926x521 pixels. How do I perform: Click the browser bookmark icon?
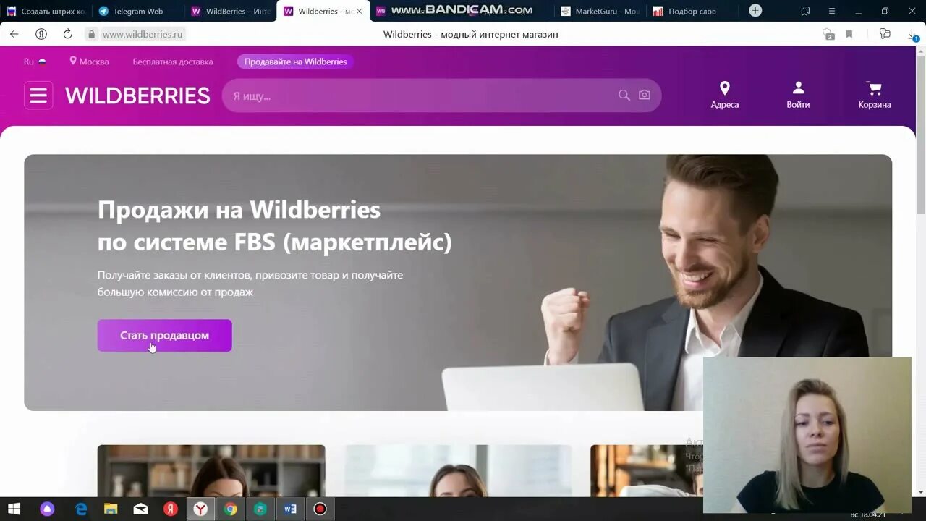(x=849, y=34)
